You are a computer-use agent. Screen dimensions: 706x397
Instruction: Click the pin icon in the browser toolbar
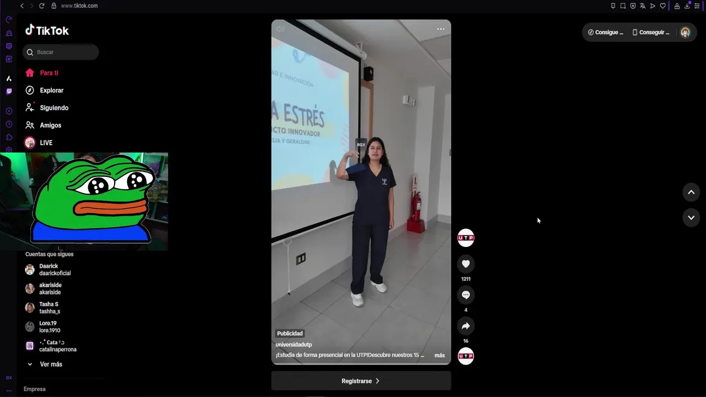[x=613, y=6]
